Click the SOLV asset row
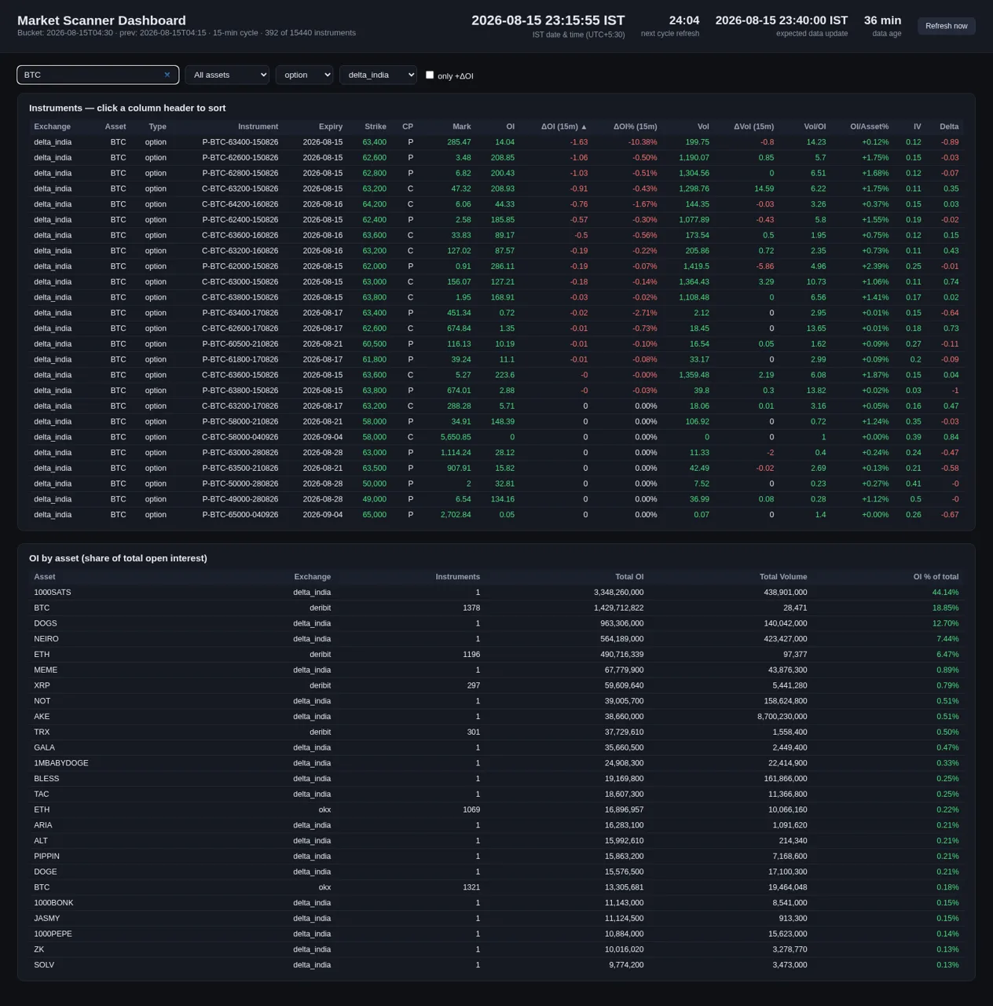Viewport: 993px width, 1006px height. click(x=496, y=965)
